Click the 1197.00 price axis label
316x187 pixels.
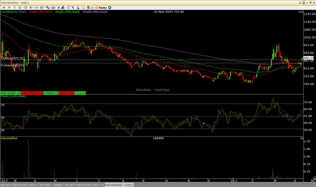click(309, 14)
